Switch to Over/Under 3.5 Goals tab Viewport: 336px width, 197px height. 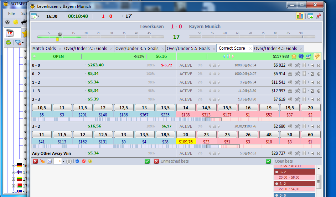click(137, 48)
